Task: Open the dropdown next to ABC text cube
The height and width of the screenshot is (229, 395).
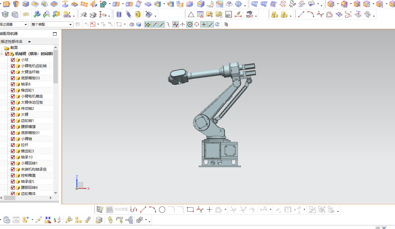Action: (74, 16)
